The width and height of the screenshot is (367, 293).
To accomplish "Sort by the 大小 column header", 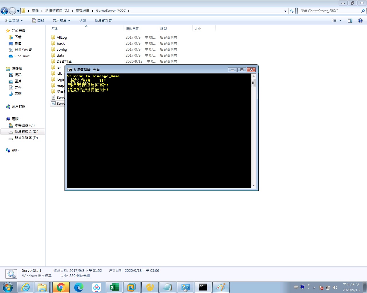I will (x=204, y=29).
